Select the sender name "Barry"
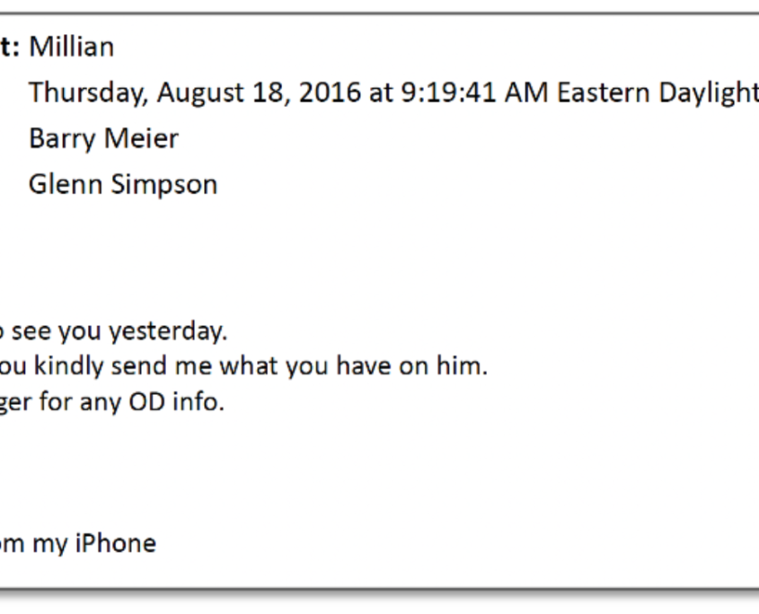 click(61, 138)
